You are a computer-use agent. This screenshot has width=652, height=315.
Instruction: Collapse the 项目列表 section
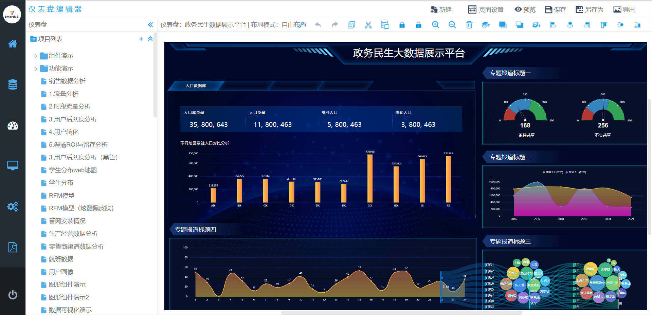pos(150,39)
